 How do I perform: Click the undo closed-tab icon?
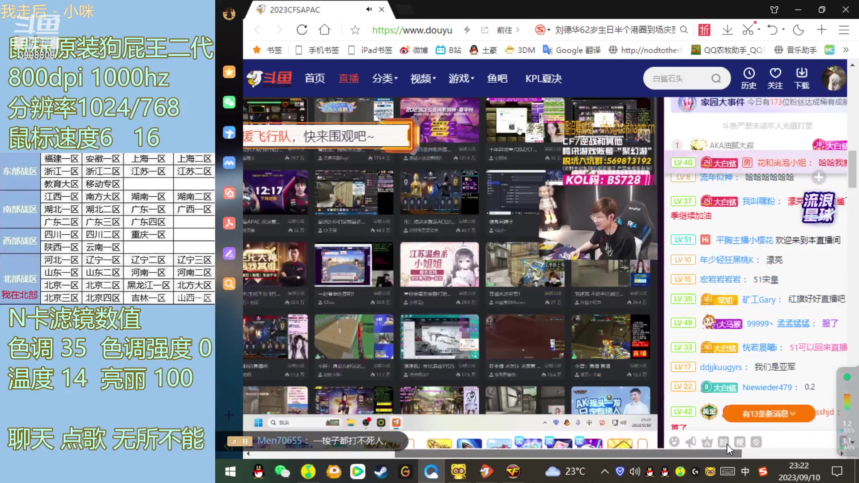tap(772, 30)
